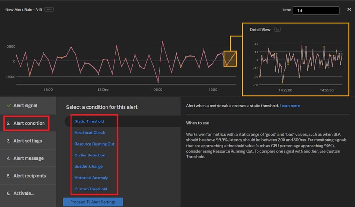This screenshot has height=207, width=355.
Task: Switch to Alert recipients step
Action: click(x=29, y=176)
